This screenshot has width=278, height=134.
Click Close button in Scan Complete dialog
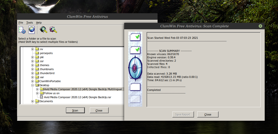208,114
